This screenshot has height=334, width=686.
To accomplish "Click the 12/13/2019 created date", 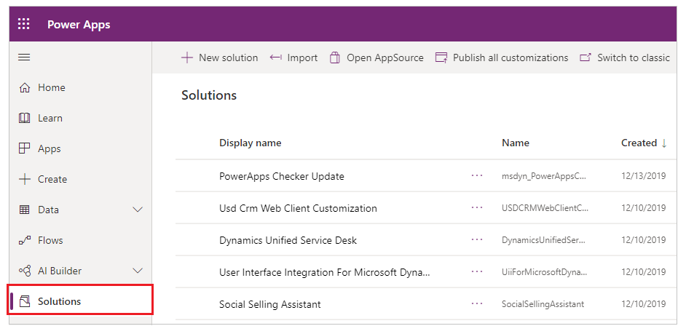I will point(644,176).
